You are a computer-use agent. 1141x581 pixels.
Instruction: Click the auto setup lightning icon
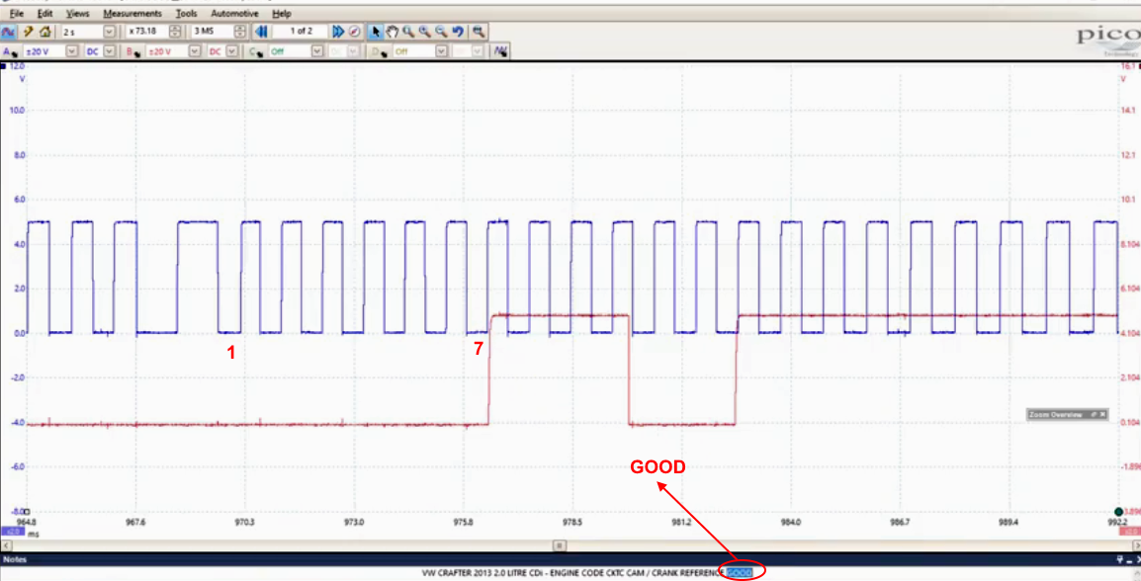click(x=28, y=32)
